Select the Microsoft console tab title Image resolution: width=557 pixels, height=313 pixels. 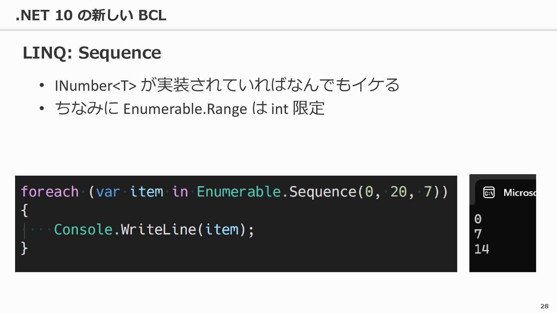click(x=520, y=192)
